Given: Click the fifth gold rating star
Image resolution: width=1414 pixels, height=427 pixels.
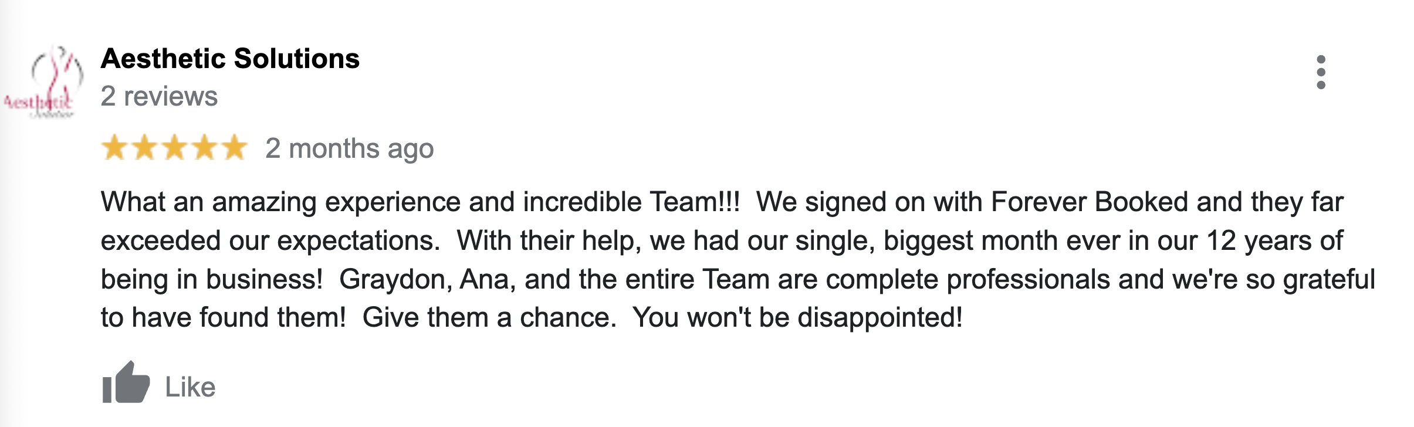Looking at the screenshot, I should (235, 147).
